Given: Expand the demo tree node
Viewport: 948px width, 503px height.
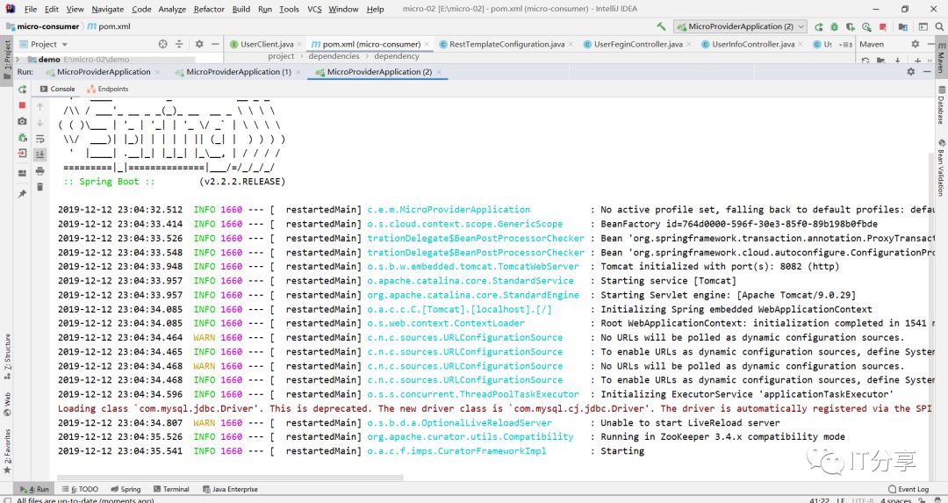Looking at the screenshot, I should pos(17,59).
